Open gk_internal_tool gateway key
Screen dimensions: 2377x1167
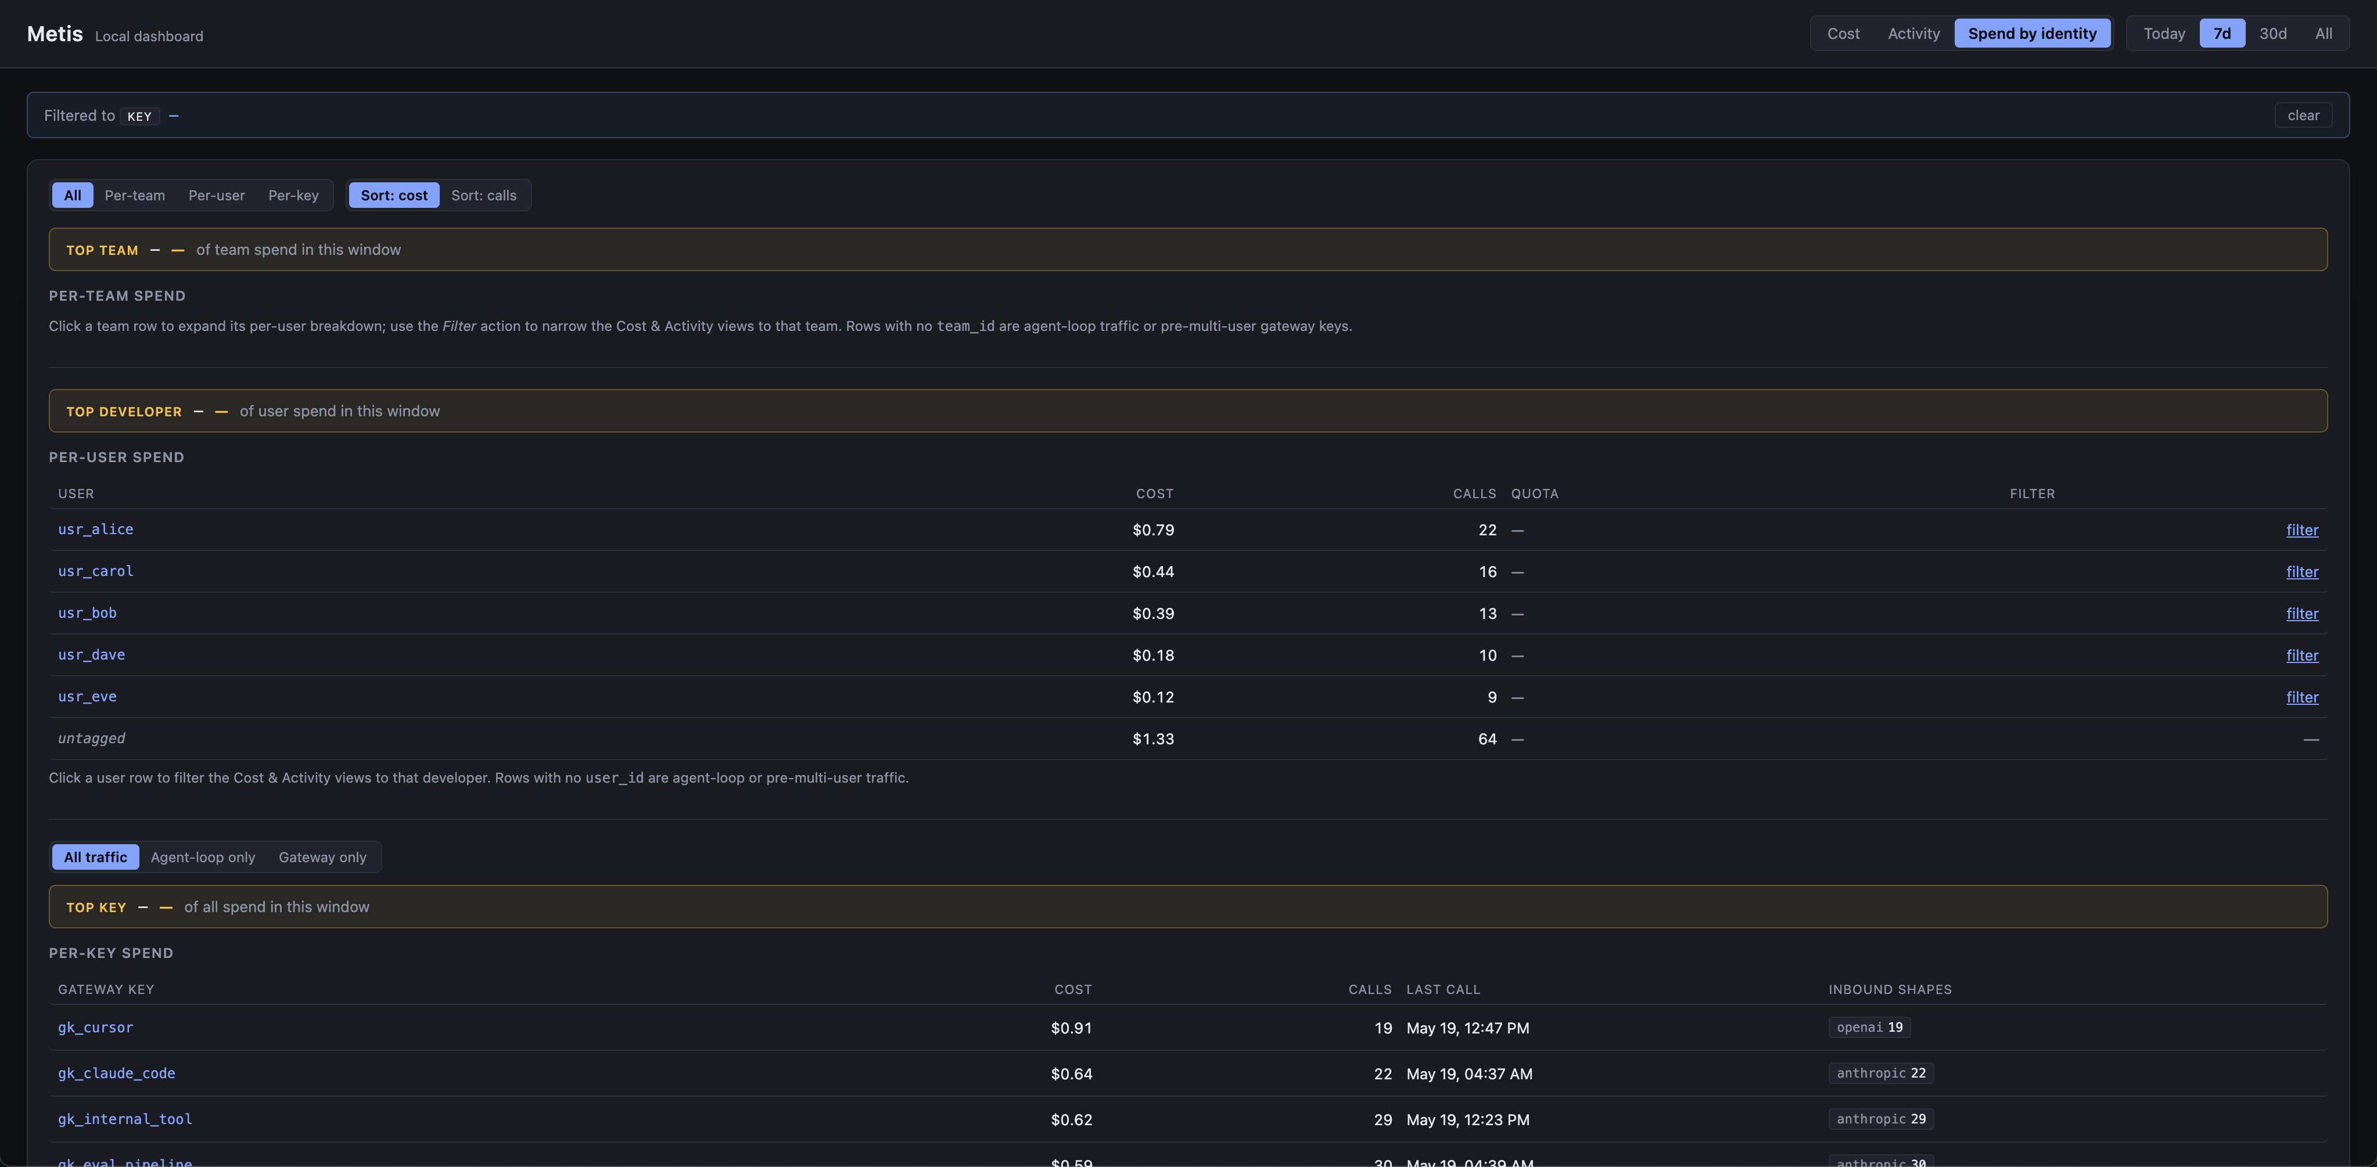pos(125,1119)
